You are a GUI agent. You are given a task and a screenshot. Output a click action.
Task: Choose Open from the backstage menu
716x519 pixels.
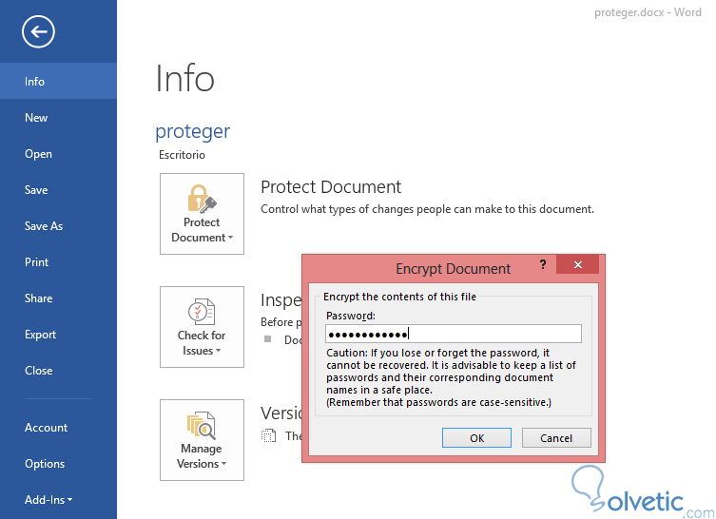coord(58,154)
